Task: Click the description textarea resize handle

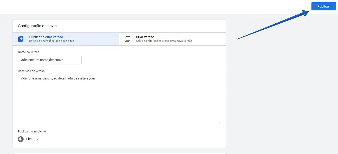Action: pyautogui.click(x=219, y=124)
